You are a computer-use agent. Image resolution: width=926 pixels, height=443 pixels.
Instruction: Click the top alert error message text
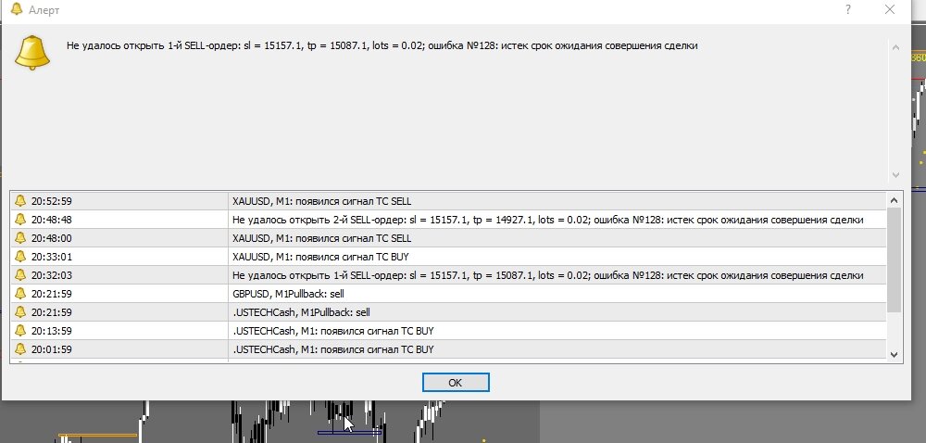(x=382, y=45)
